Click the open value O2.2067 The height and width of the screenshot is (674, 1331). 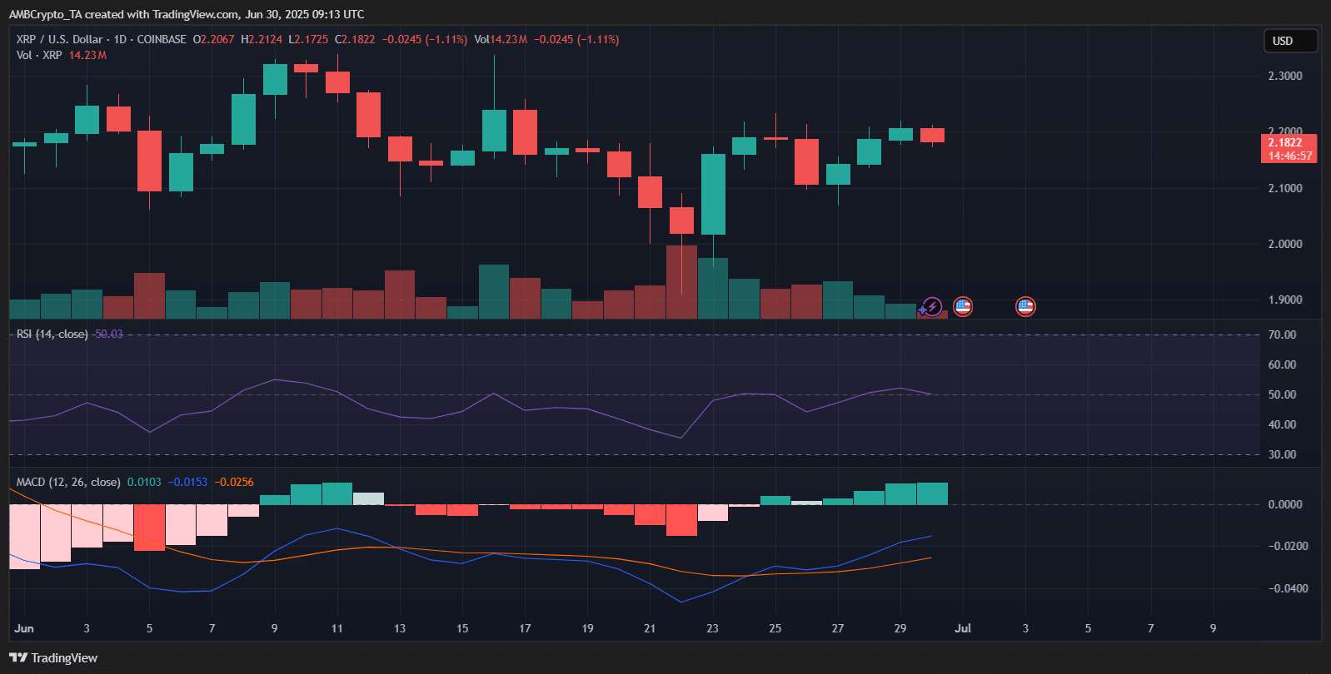click(x=214, y=39)
